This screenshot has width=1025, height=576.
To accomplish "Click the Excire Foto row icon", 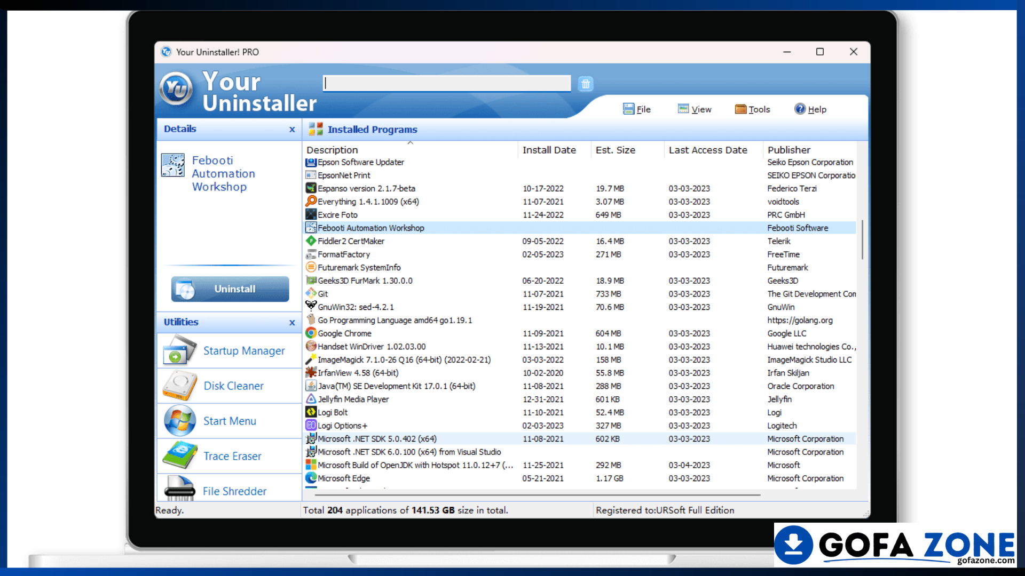I will pos(311,214).
